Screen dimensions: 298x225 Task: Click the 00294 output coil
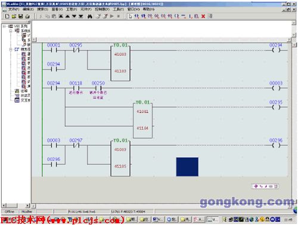276,50
